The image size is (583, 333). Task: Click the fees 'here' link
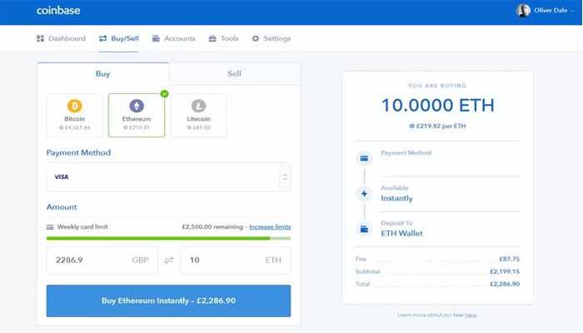click(471, 316)
